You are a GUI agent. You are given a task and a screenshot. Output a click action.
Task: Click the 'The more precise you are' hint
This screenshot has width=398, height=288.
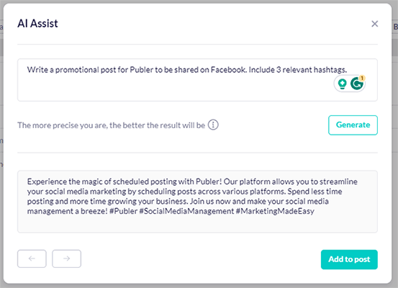[62, 125]
